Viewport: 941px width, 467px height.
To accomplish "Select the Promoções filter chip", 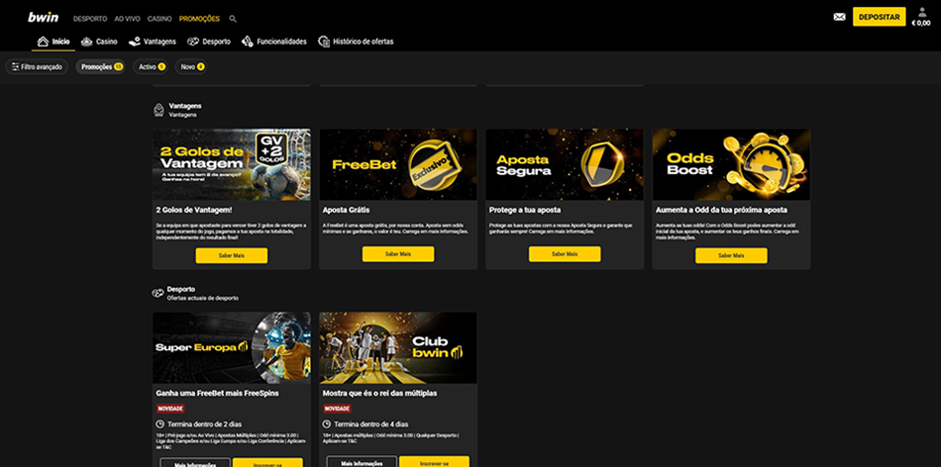I will 100,67.
